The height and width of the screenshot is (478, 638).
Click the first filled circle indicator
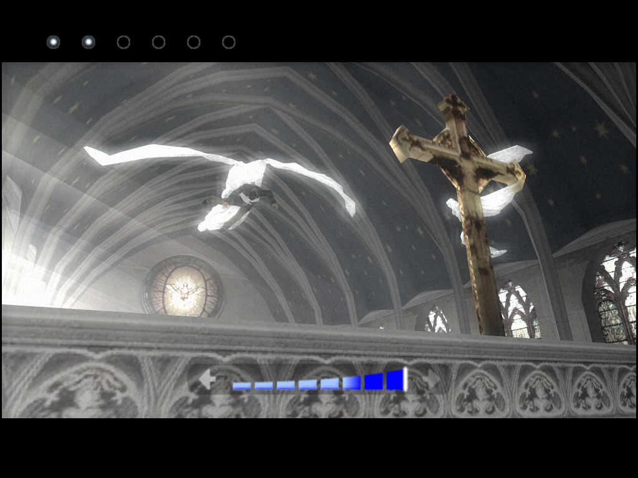tap(54, 42)
